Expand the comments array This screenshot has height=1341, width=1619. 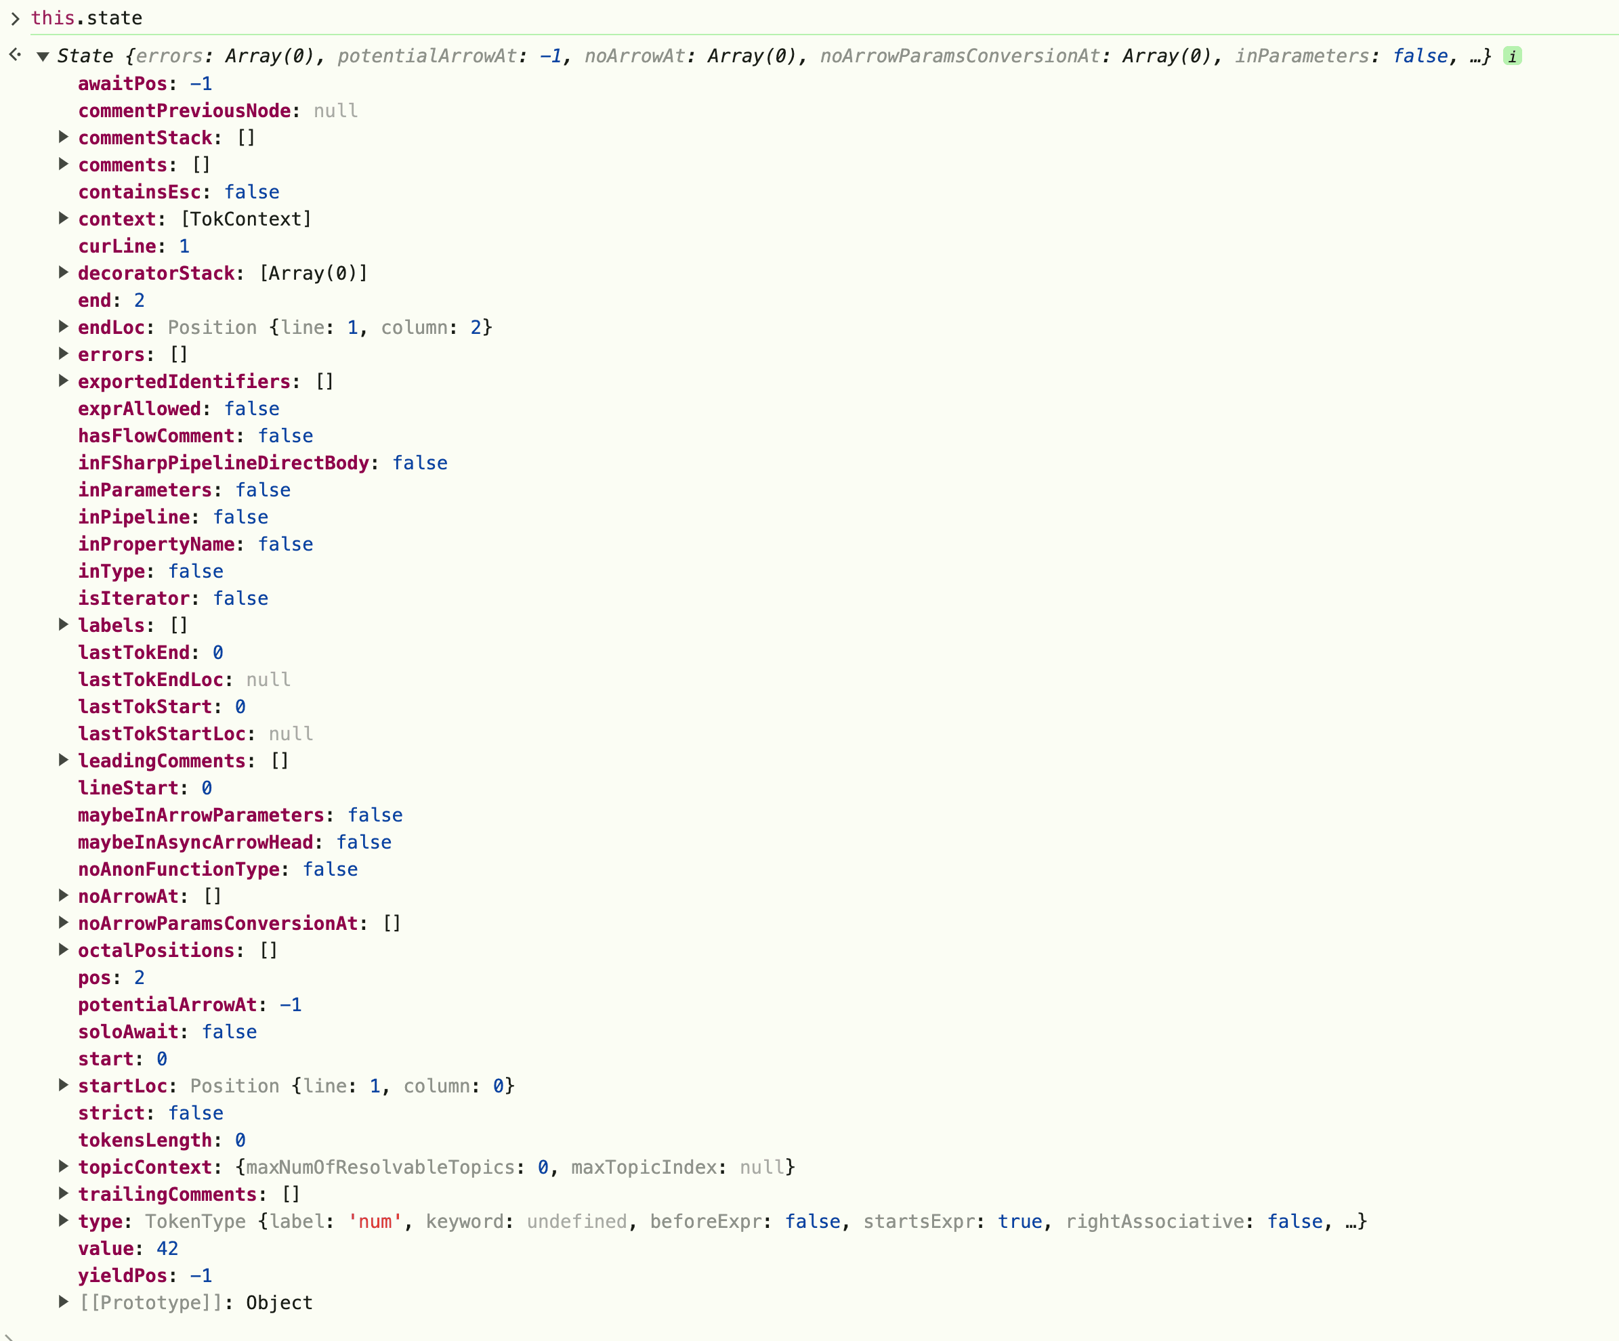(x=64, y=164)
